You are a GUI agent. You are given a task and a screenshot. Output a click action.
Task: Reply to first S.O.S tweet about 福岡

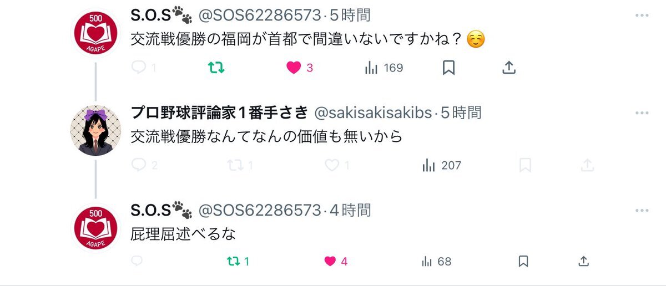pyautogui.click(x=139, y=68)
